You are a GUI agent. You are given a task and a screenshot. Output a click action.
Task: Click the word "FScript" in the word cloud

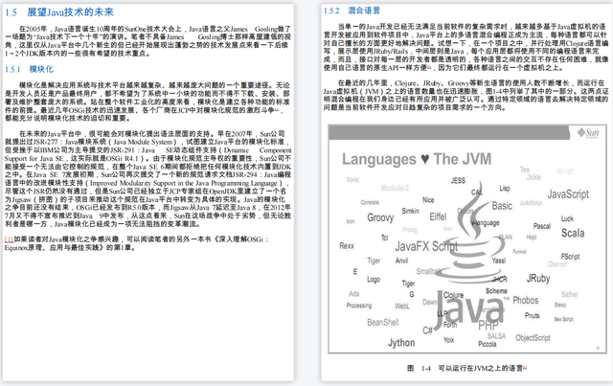click(571, 257)
